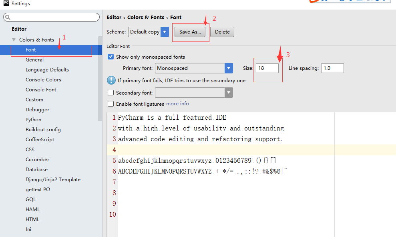This screenshot has height=237, width=396.
Task: Enable the Secondary font checkbox
Action: pos(111,93)
